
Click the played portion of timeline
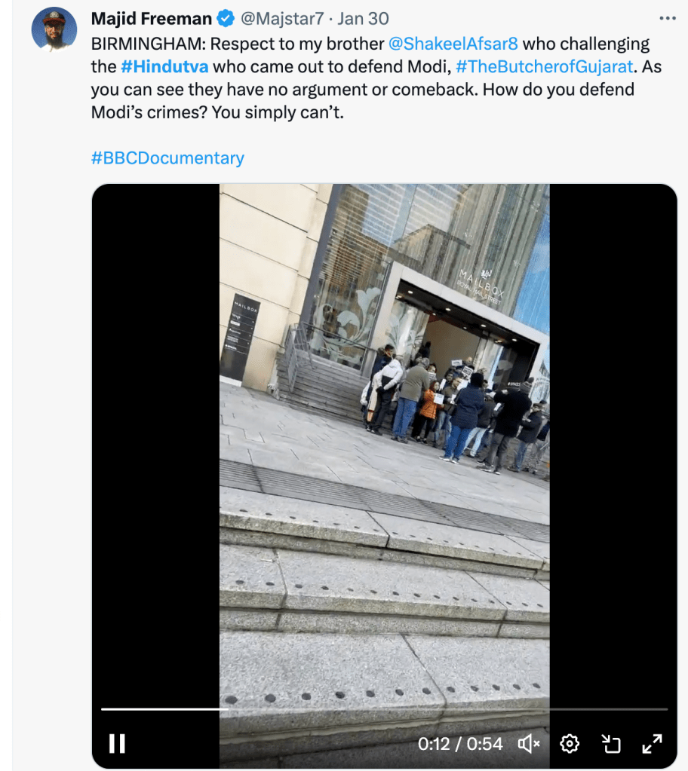point(164,709)
